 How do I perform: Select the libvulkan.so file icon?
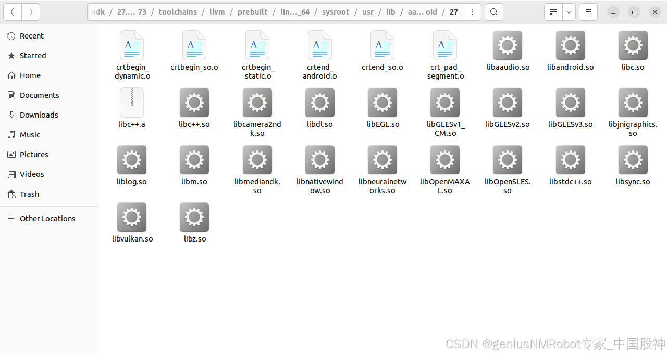click(132, 222)
